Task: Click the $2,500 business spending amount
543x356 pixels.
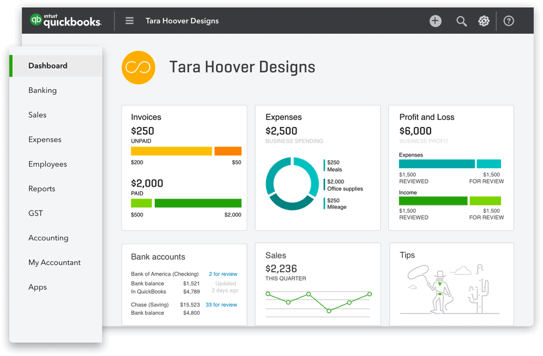Action: click(281, 131)
